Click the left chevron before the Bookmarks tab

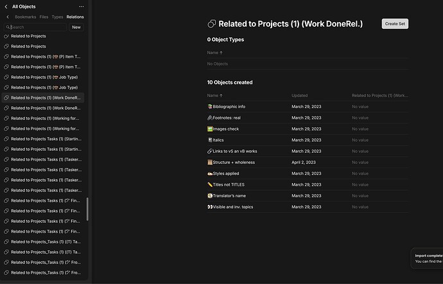coord(8,17)
